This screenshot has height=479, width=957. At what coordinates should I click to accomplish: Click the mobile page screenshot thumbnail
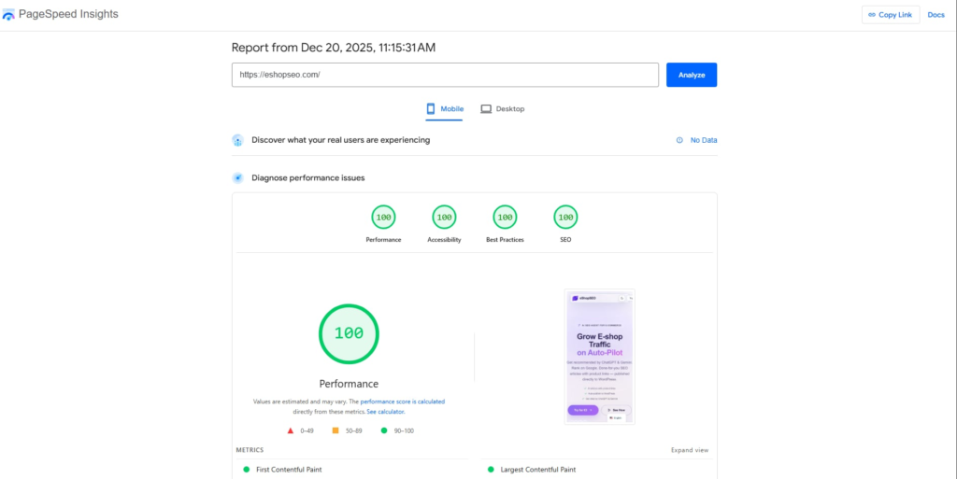coord(599,357)
